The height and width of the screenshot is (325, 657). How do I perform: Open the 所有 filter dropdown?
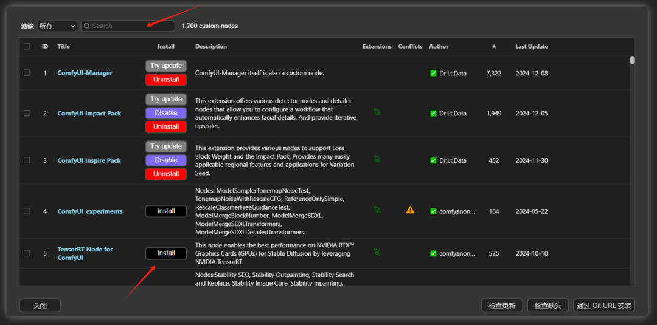(57, 26)
